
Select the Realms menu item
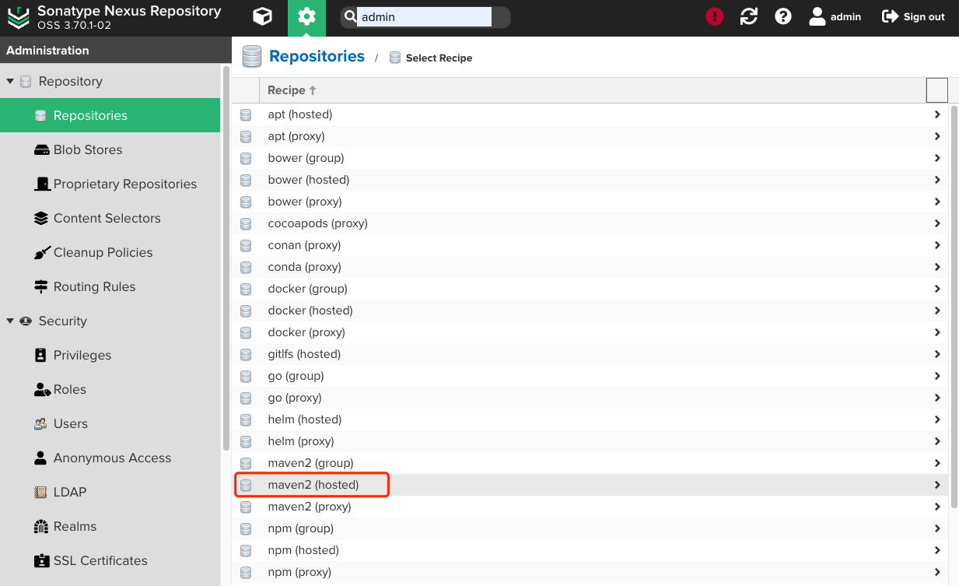[75, 527]
